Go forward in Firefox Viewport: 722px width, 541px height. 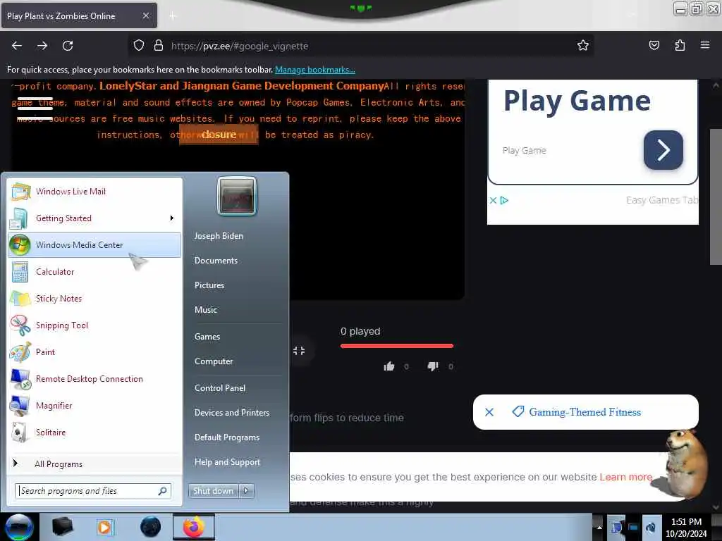click(x=42, y=46)
